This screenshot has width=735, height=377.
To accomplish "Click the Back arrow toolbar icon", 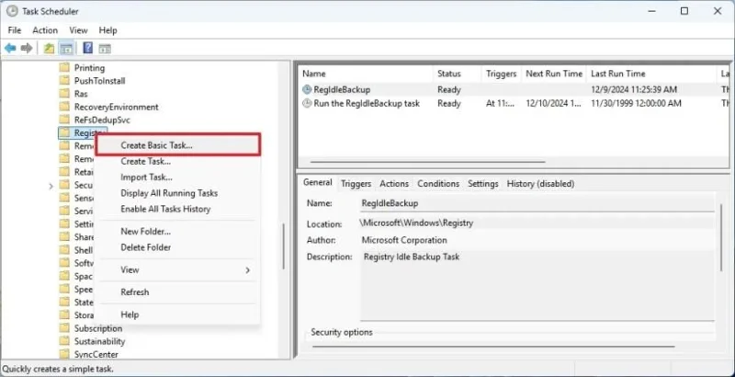I will pos(10,48).
